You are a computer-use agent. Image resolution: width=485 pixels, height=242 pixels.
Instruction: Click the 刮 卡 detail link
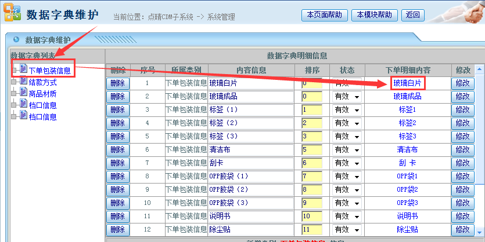click(x=407, y=163)
